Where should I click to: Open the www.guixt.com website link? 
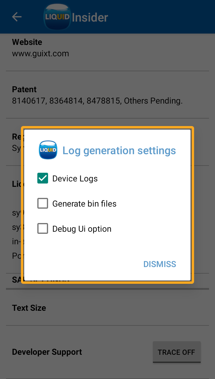(40, 54)
